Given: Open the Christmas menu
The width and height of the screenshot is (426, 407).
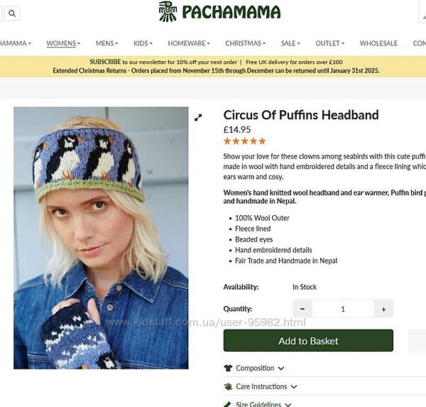Looking at the screenshot, I should [245, 43].
